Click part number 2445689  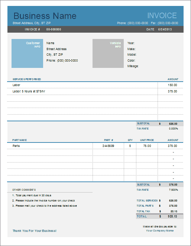(108, 146)
